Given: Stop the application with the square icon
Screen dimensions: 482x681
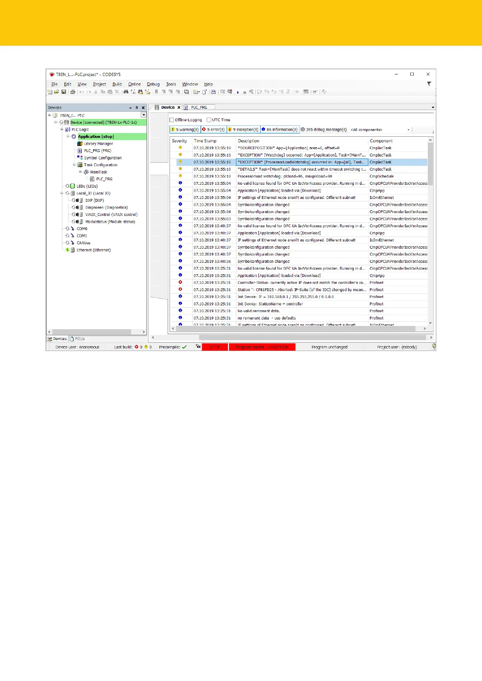Looking at the screenshot, I should (x=244, y=92).
